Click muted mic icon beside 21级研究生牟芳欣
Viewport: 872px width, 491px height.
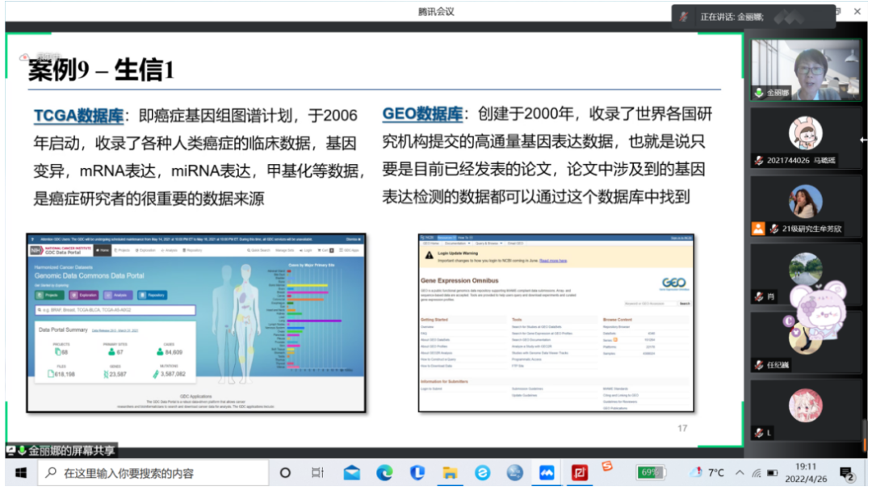774,229
